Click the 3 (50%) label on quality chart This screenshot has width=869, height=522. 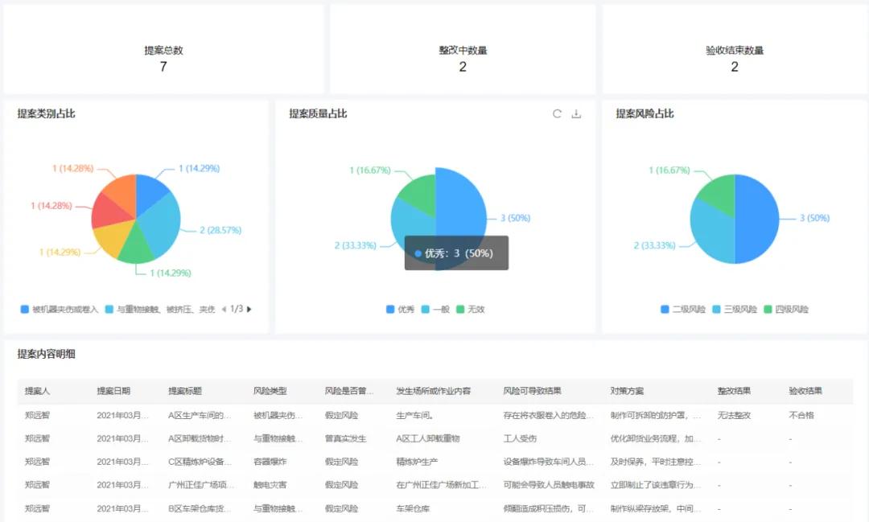516,218
